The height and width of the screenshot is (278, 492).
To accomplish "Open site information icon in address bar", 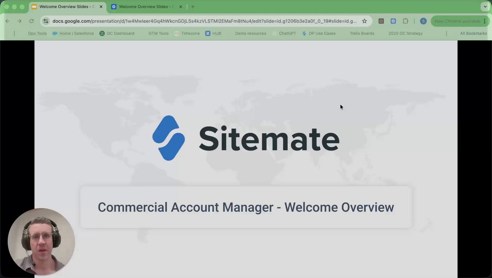I will pyautogui.click(x=46, y=21).
